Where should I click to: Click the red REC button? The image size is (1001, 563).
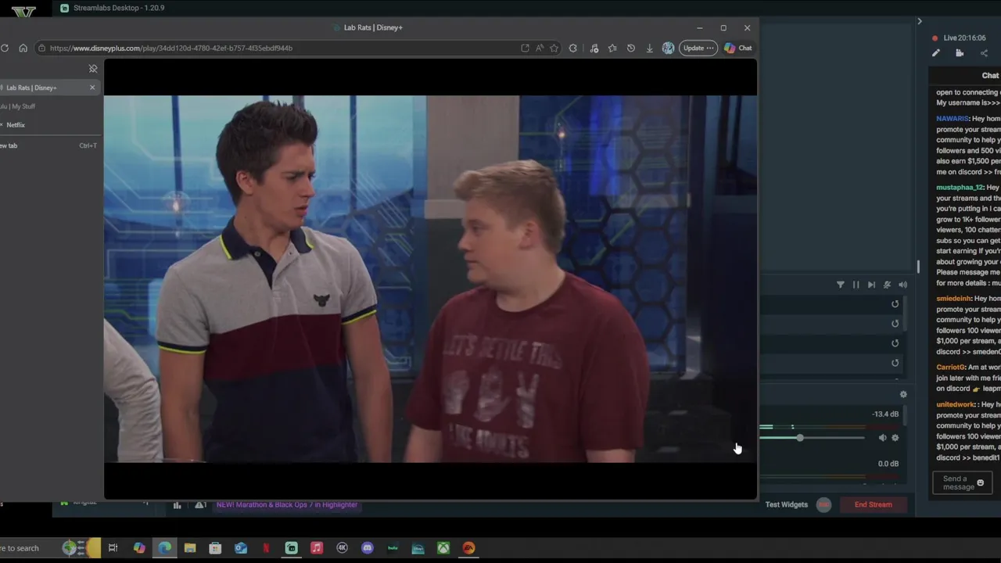click(823, 504)
